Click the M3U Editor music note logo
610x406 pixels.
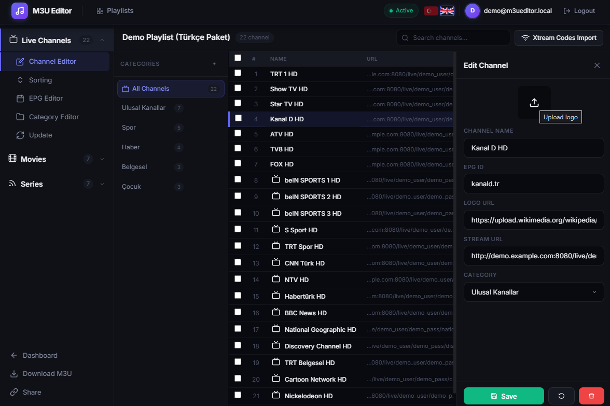click(x=20, y=11)
